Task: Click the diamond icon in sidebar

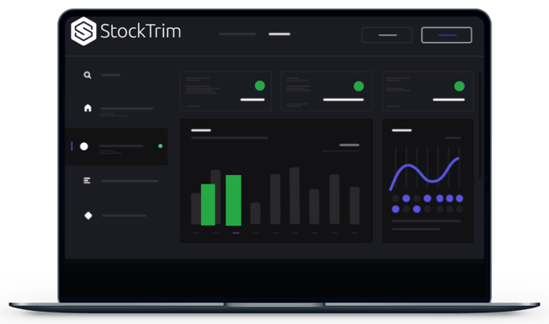Action: 88,215
